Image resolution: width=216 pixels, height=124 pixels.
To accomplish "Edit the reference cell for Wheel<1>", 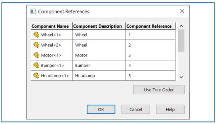I will [150, 35].
